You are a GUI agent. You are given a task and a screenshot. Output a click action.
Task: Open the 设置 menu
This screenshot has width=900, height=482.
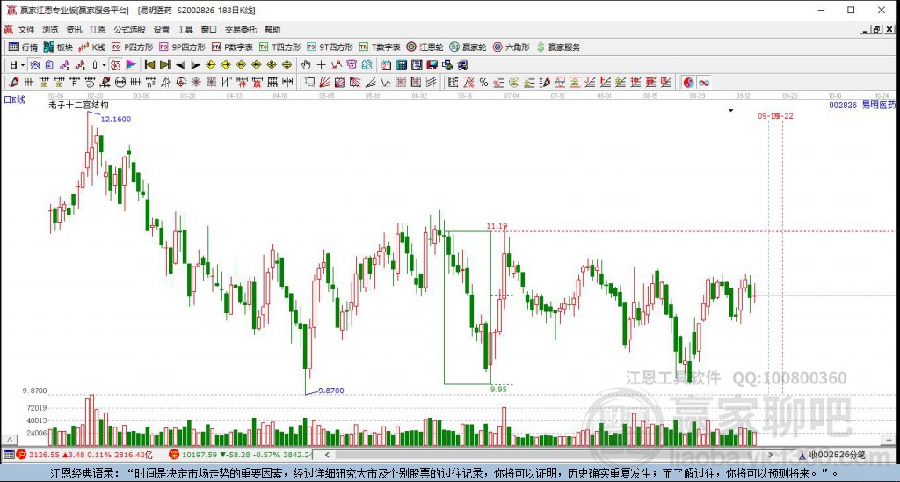pyautogui.click(x=162, y=29)
